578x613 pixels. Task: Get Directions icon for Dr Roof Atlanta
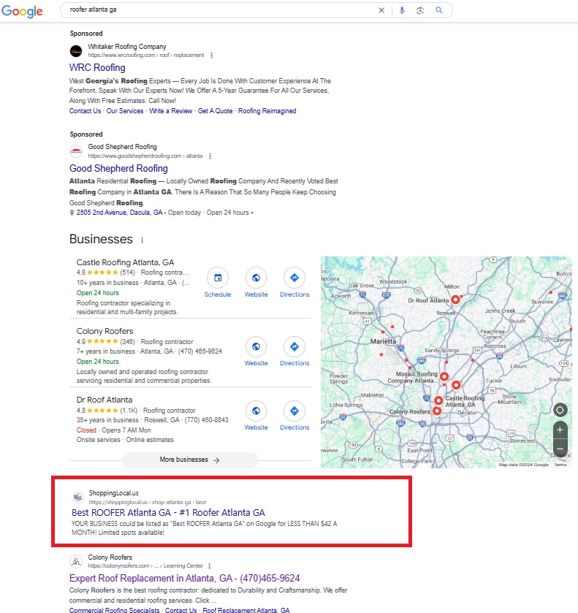294,411
